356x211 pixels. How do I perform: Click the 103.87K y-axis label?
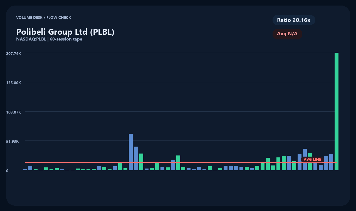click(x=14, y=112)
